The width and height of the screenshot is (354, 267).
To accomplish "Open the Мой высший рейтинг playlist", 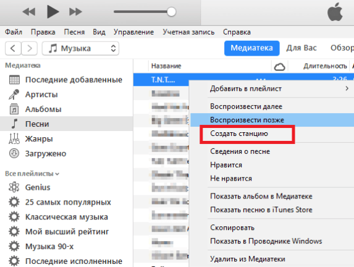I will (x=67, y=232).
